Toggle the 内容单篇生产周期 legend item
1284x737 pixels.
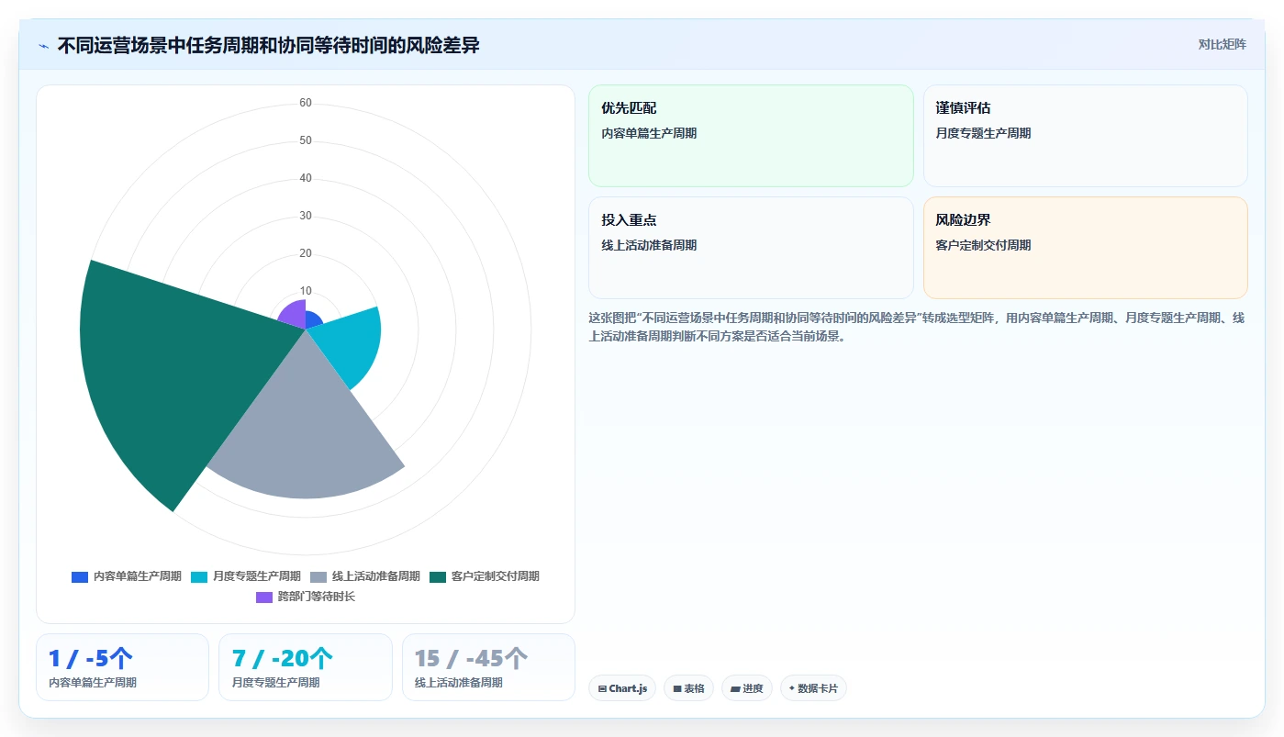tap(127, 576)
